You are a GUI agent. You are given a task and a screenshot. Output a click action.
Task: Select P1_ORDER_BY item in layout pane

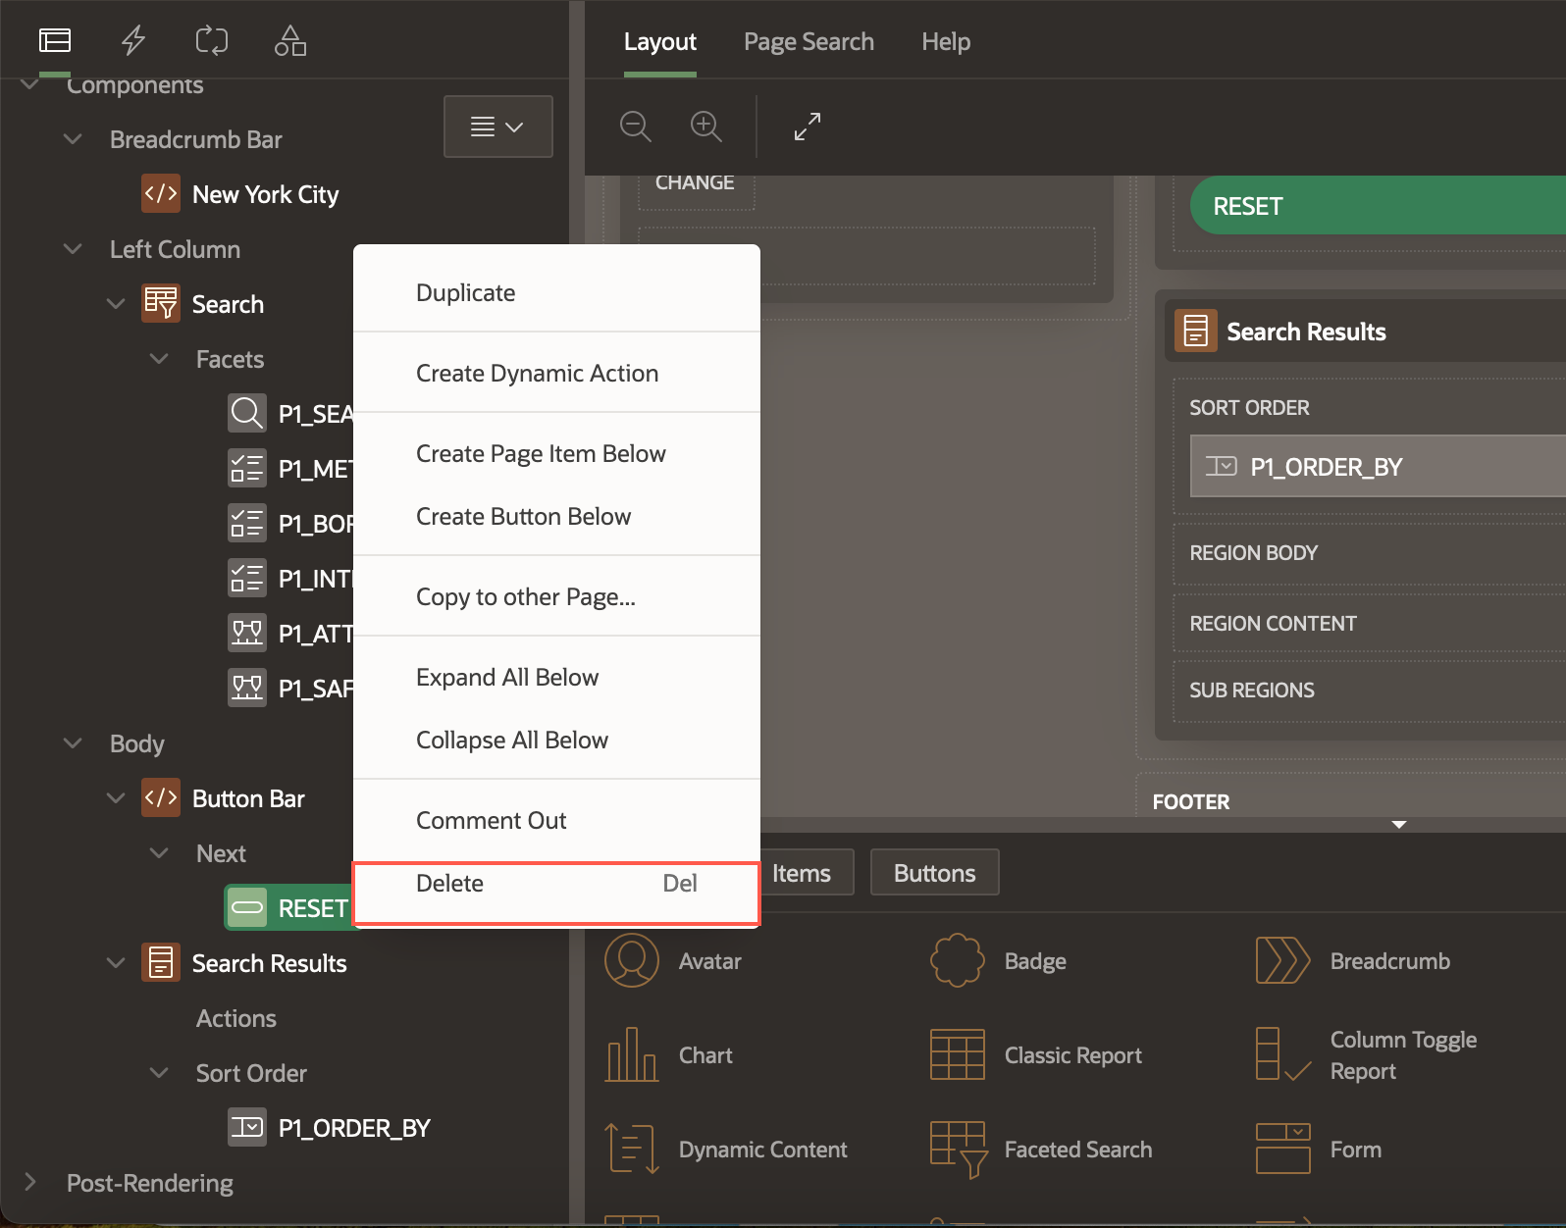coord(1378,466)
